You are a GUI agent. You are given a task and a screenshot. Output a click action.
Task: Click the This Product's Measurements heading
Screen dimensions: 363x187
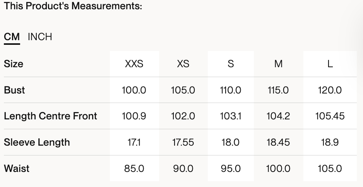point(73,7)
